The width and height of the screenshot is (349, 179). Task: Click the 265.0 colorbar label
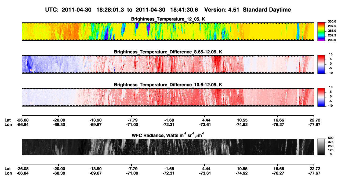point(332,31)
